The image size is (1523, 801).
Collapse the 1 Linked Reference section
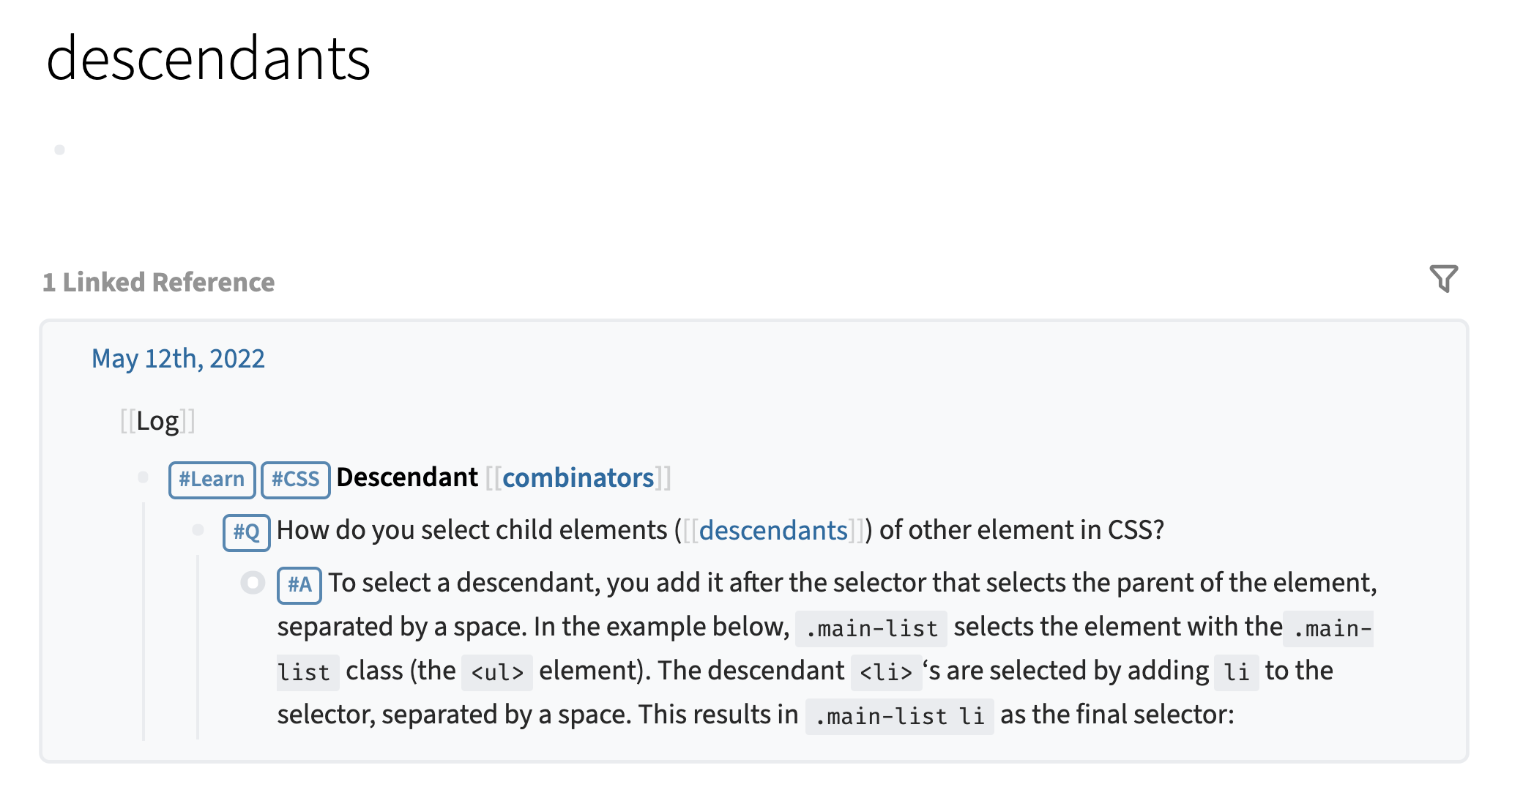point(158,282)
